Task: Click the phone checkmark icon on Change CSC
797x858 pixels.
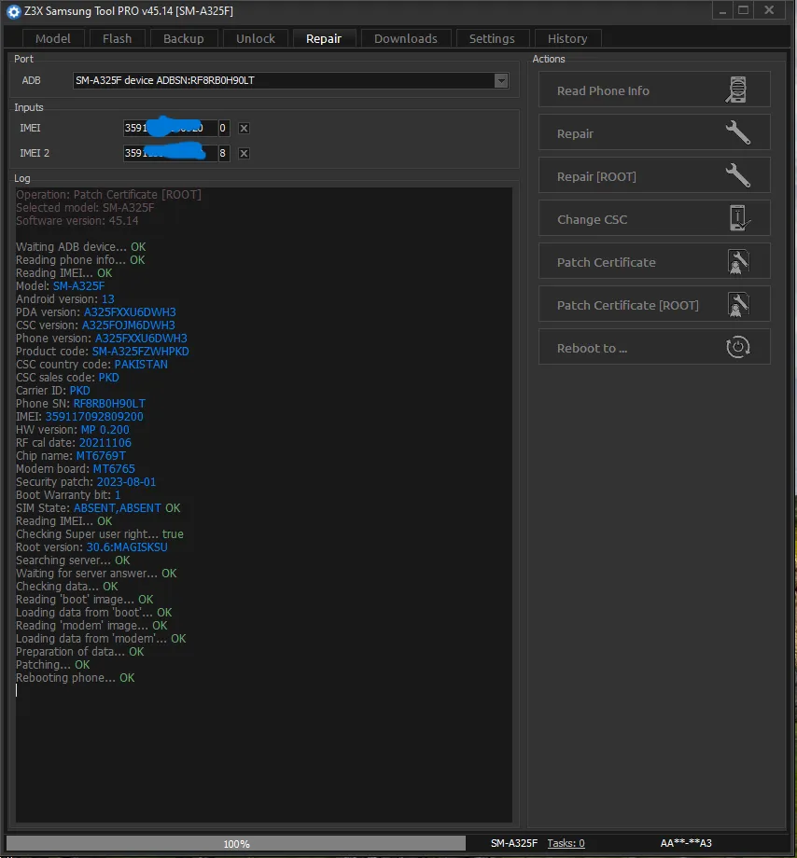Action: pyautogui.click(x=737, y=219)
